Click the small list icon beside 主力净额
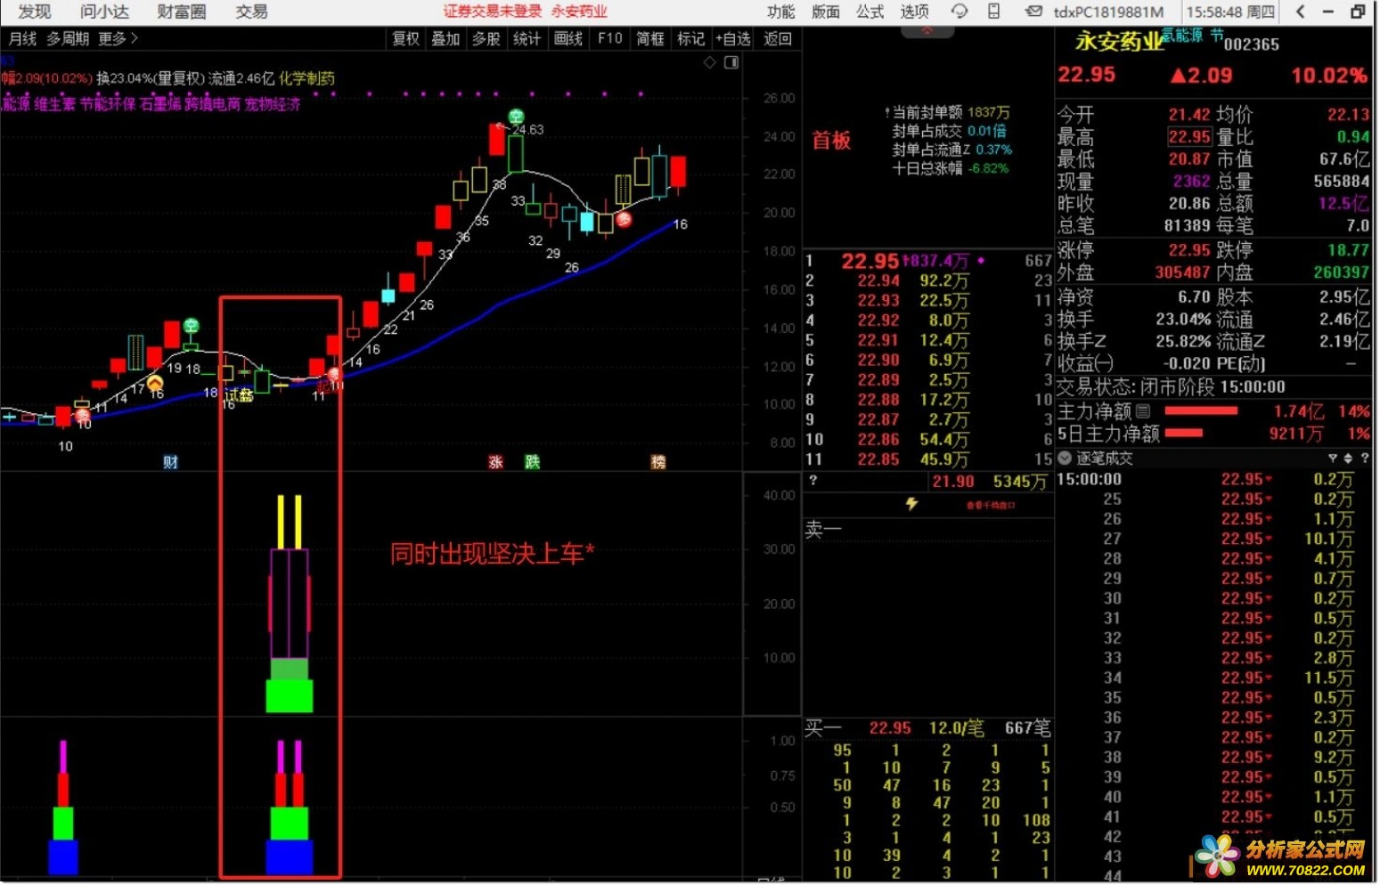The image size is (1380, 885). [x=1143, y=411]
